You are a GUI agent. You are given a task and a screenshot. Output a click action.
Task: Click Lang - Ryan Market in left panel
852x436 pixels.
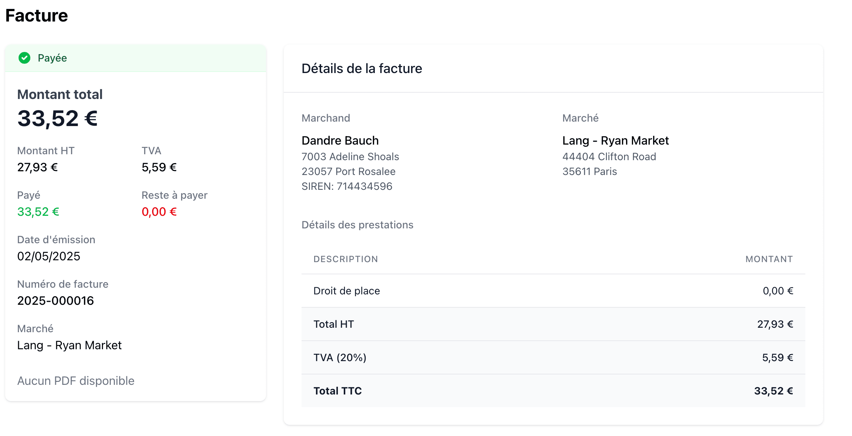tap(69, 345)
